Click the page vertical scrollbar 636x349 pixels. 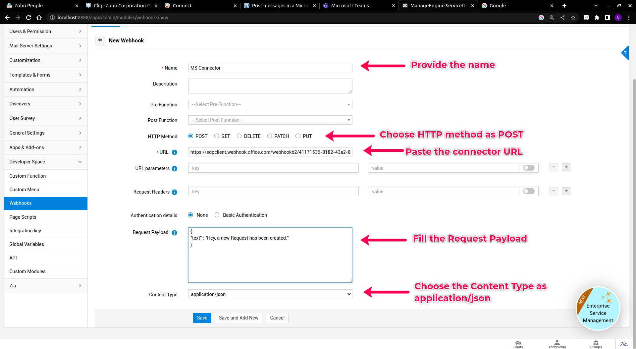click(x=634, y=199)
